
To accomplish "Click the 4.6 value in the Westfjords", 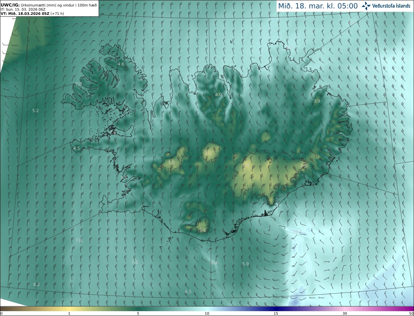I will (121, 64).
